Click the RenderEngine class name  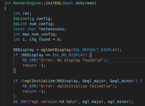(27, 3)
